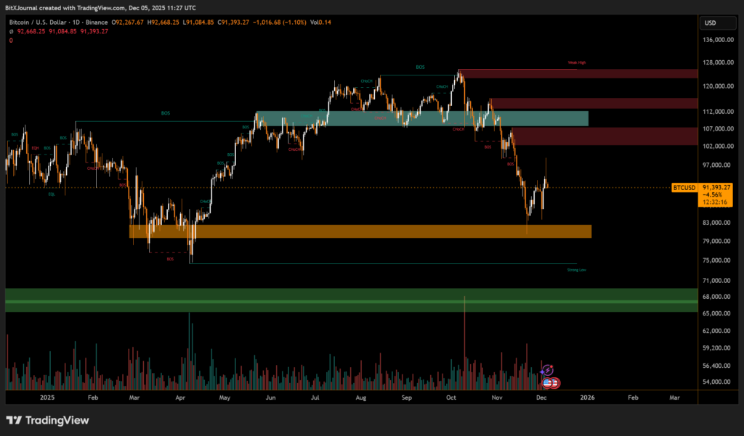Click the 136,000.00 price axis label
The height and width of the screenshot is (436, 744).
tap(719, 41)
